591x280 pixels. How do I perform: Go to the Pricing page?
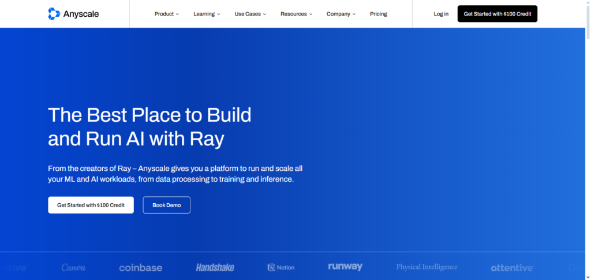[x=379, y=14]
